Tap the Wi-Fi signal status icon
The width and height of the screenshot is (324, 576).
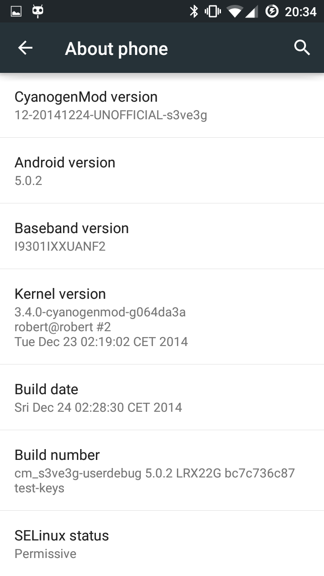click(x=234, y=11)
